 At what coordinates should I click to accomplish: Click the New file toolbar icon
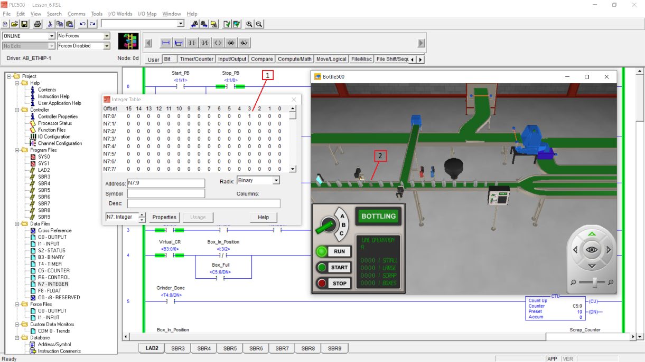click(5, 24)
